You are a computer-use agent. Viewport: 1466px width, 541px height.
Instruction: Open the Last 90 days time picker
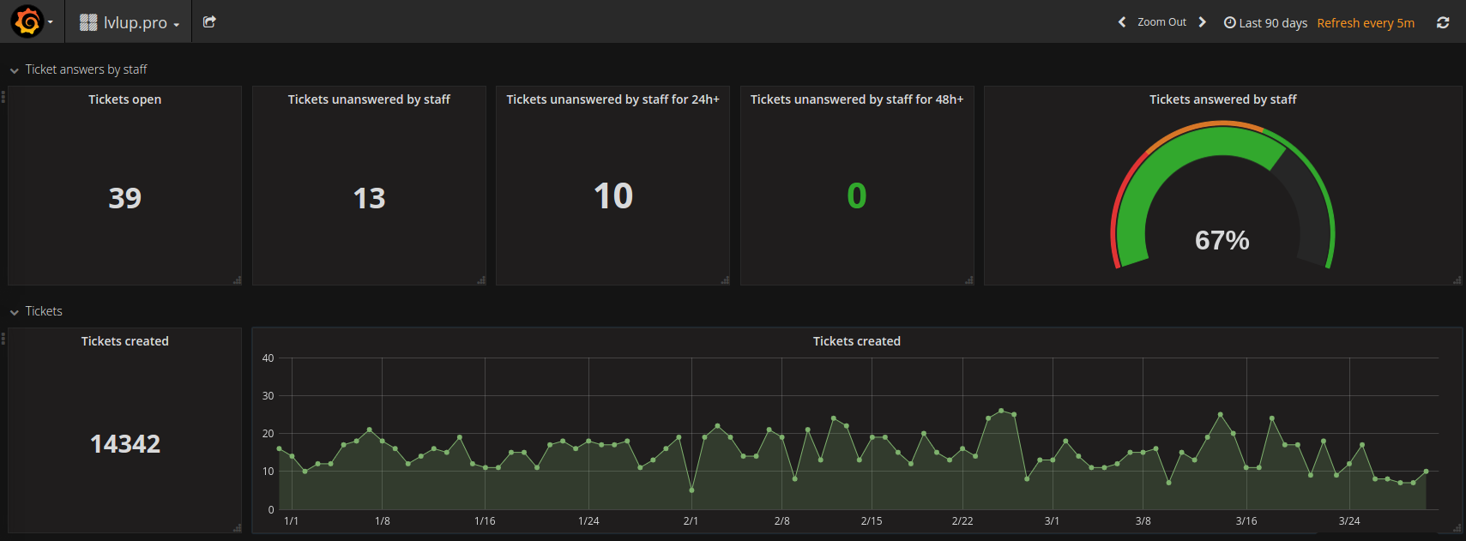(x=1265, y=23)
